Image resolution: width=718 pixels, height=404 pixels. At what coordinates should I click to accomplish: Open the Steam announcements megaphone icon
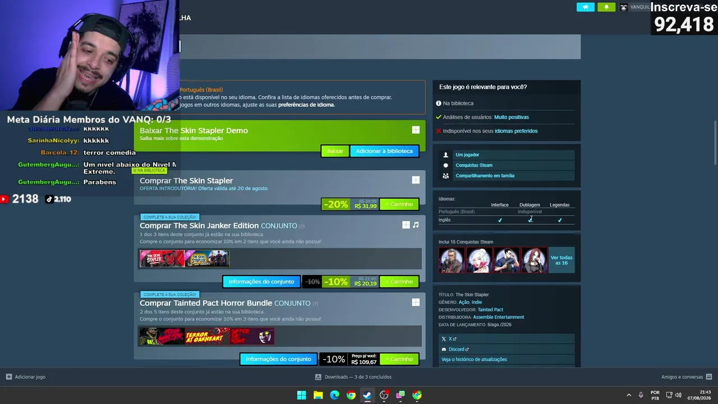(585, 7)
